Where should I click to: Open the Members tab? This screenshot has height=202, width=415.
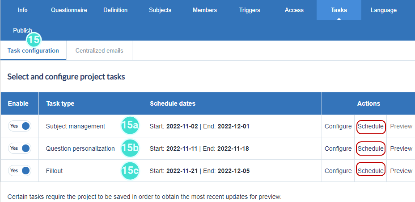point(205,10)
